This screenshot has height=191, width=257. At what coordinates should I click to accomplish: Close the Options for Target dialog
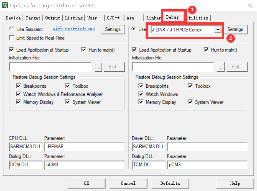250,6
